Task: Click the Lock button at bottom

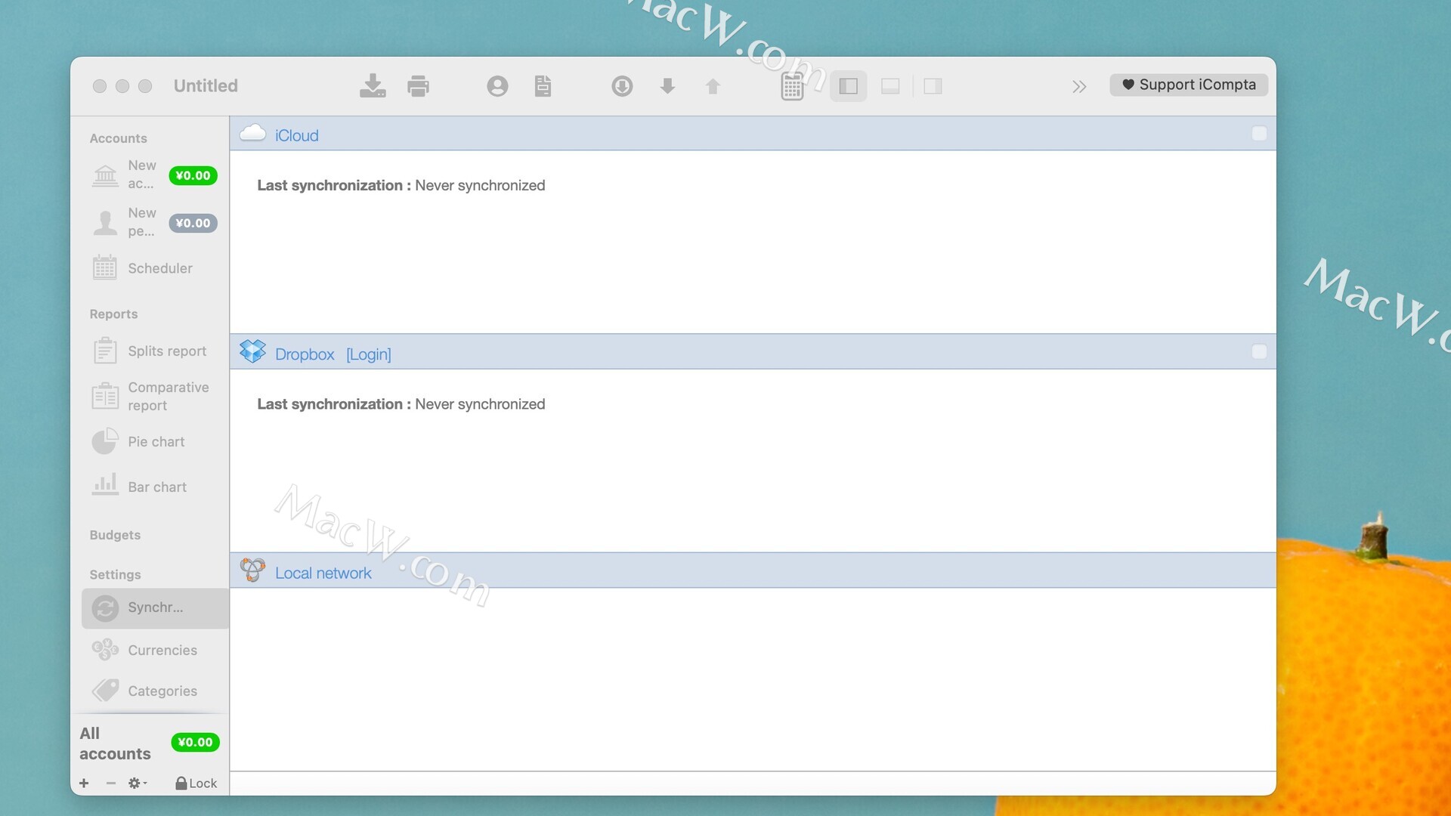Action: point(196,784)
